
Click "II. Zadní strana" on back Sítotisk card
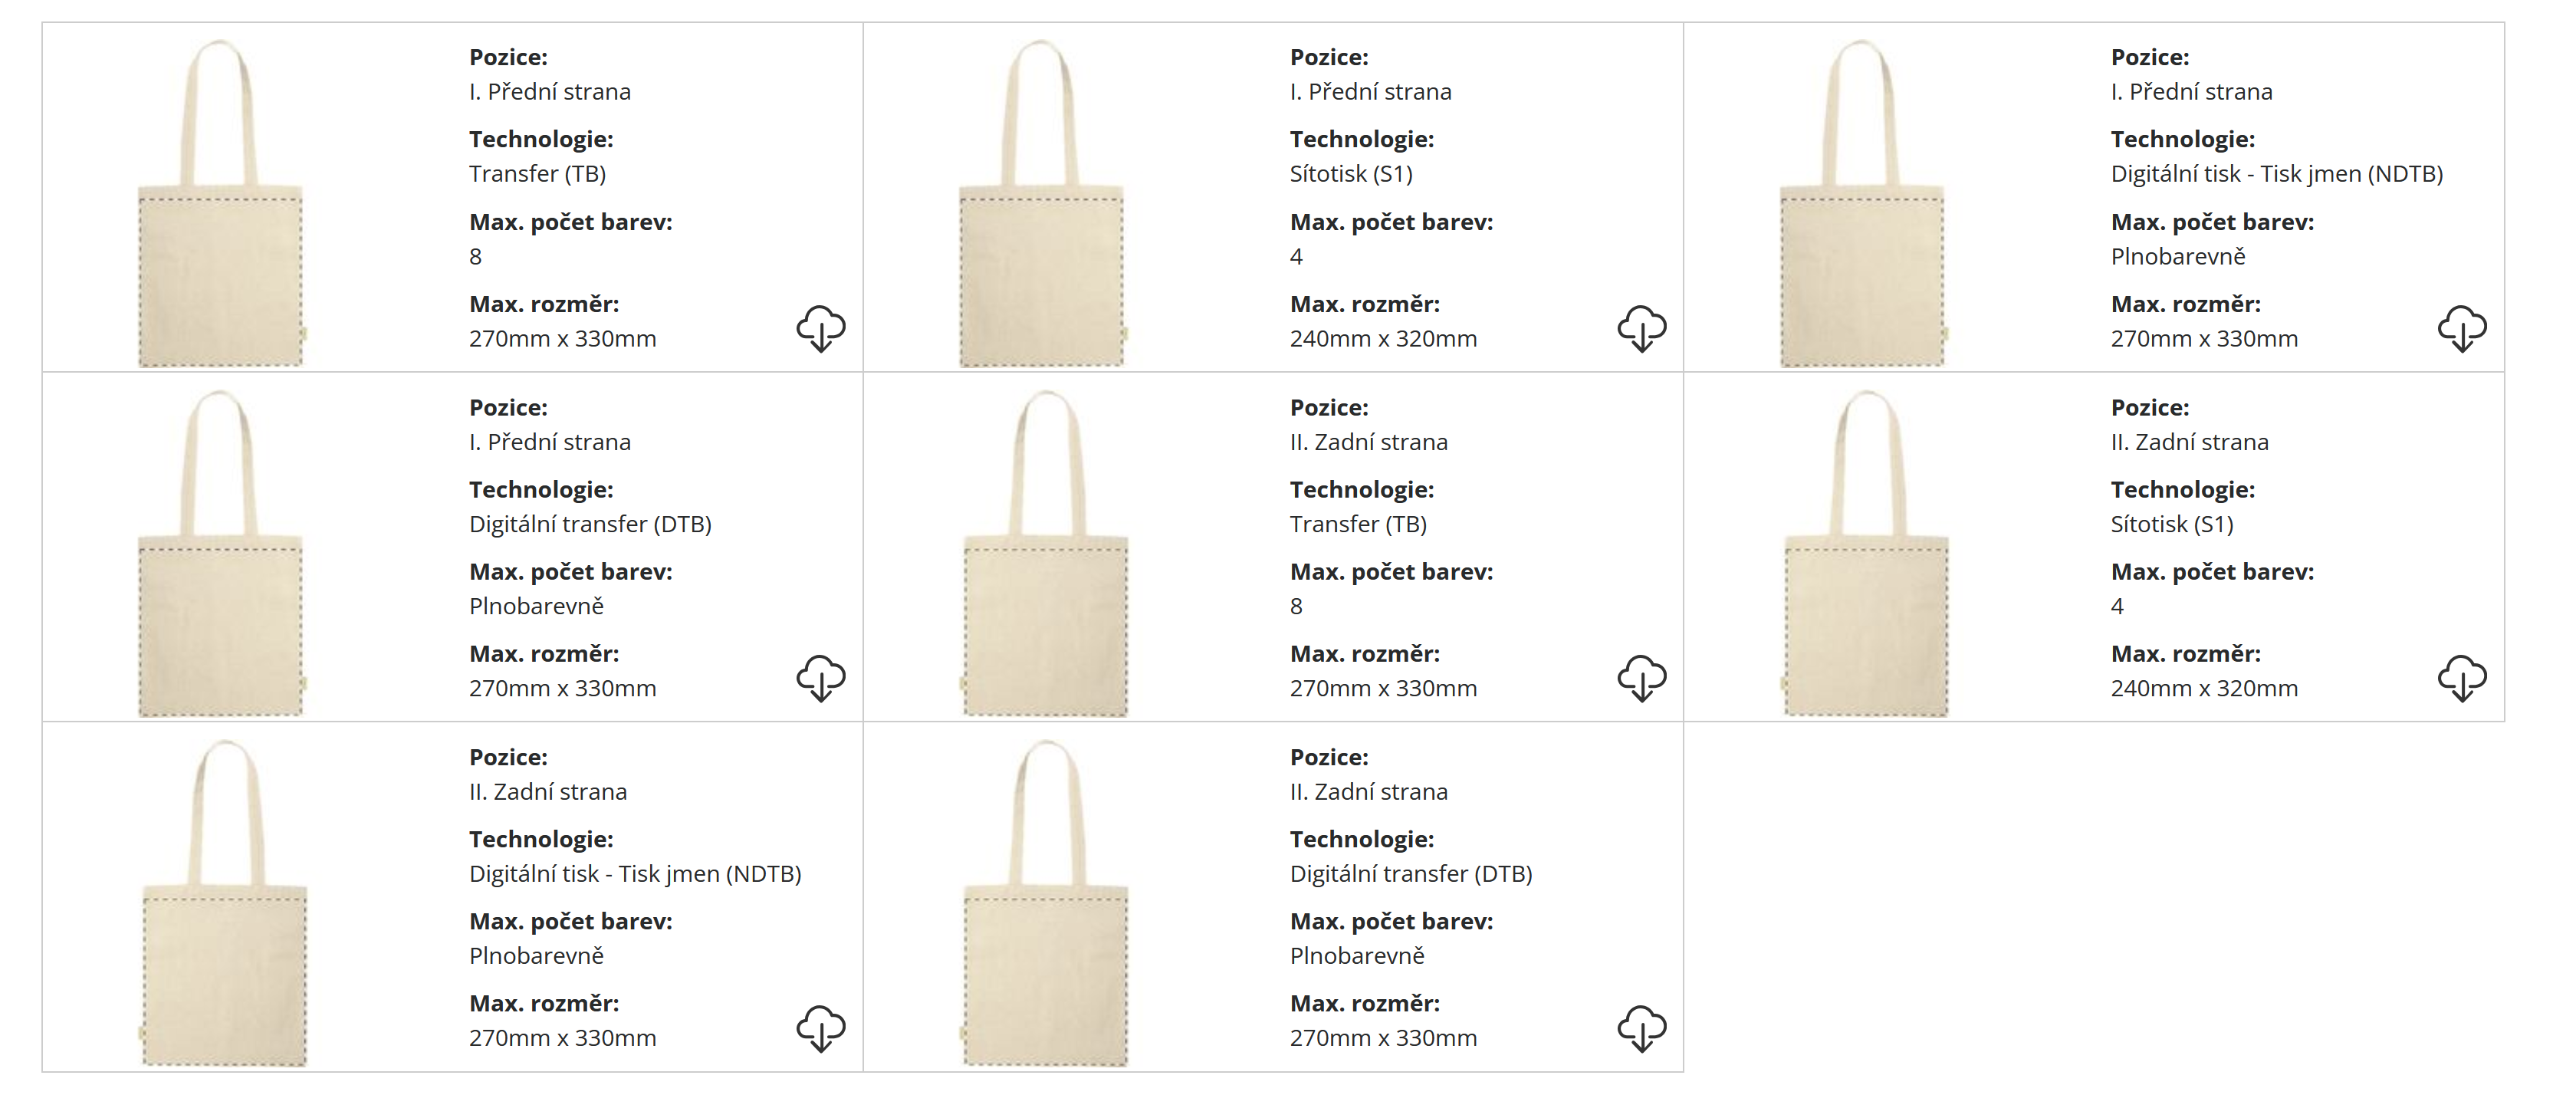tap(2189, 442)
